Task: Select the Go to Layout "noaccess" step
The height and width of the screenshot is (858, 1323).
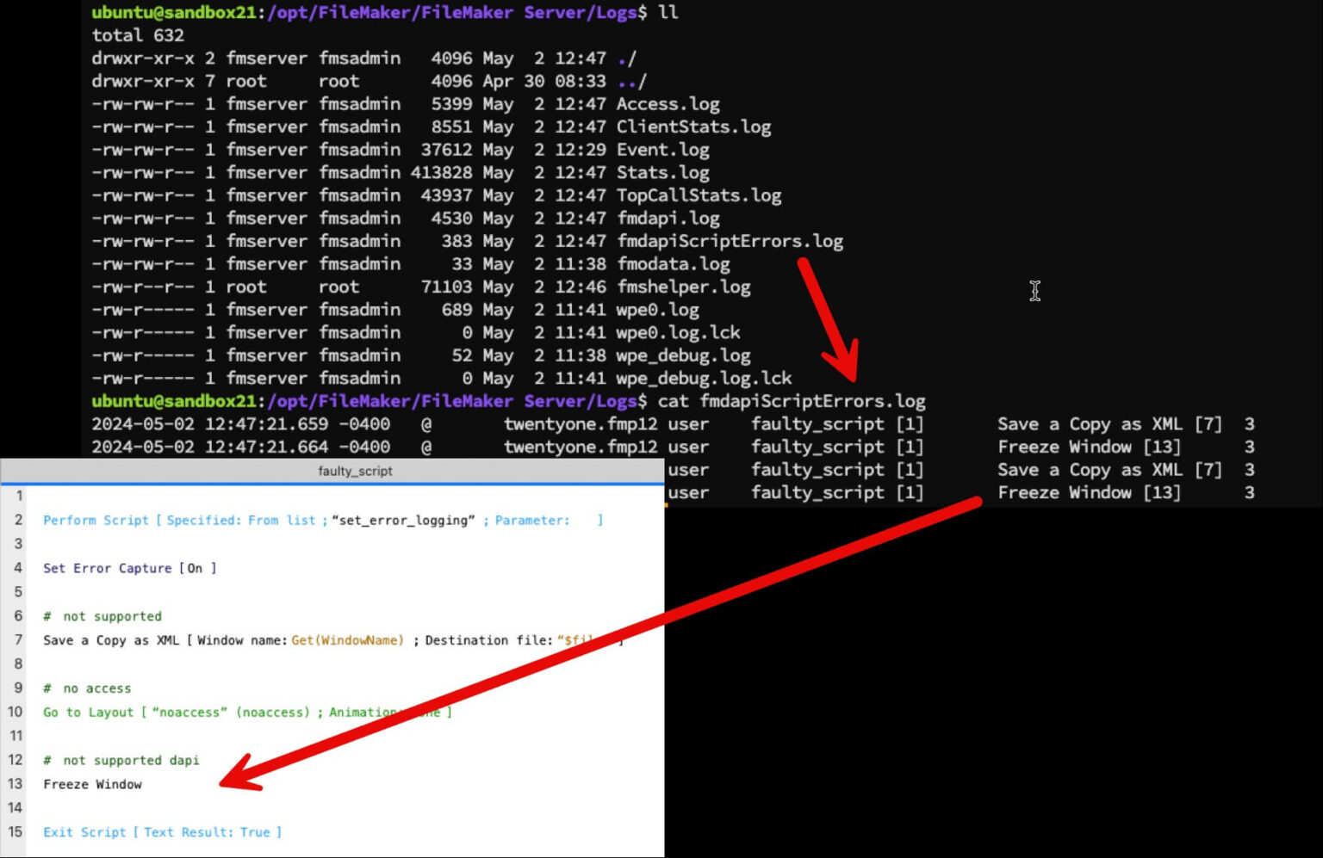Action: tap(95, 712)
